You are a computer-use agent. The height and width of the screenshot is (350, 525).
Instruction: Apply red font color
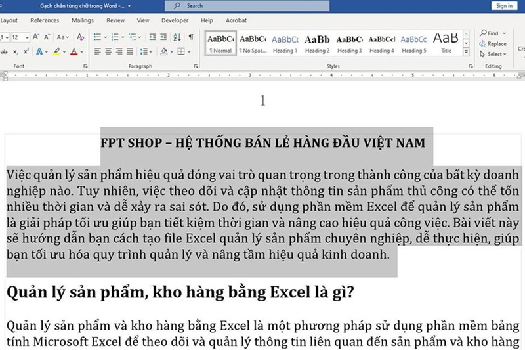[x=74, y=52]
